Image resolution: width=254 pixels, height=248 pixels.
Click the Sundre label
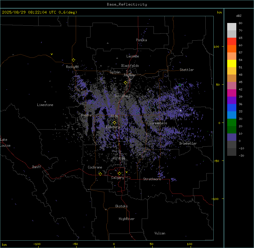(x=86, y=115)
